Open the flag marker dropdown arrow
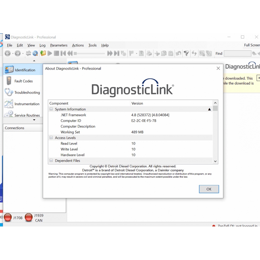This screenshot has height=260, width=260. point(136,54)
